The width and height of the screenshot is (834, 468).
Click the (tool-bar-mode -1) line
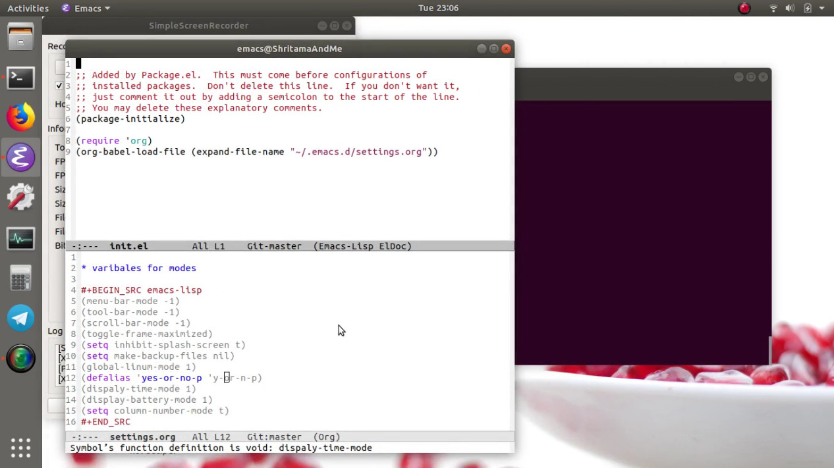pos(130,312)
